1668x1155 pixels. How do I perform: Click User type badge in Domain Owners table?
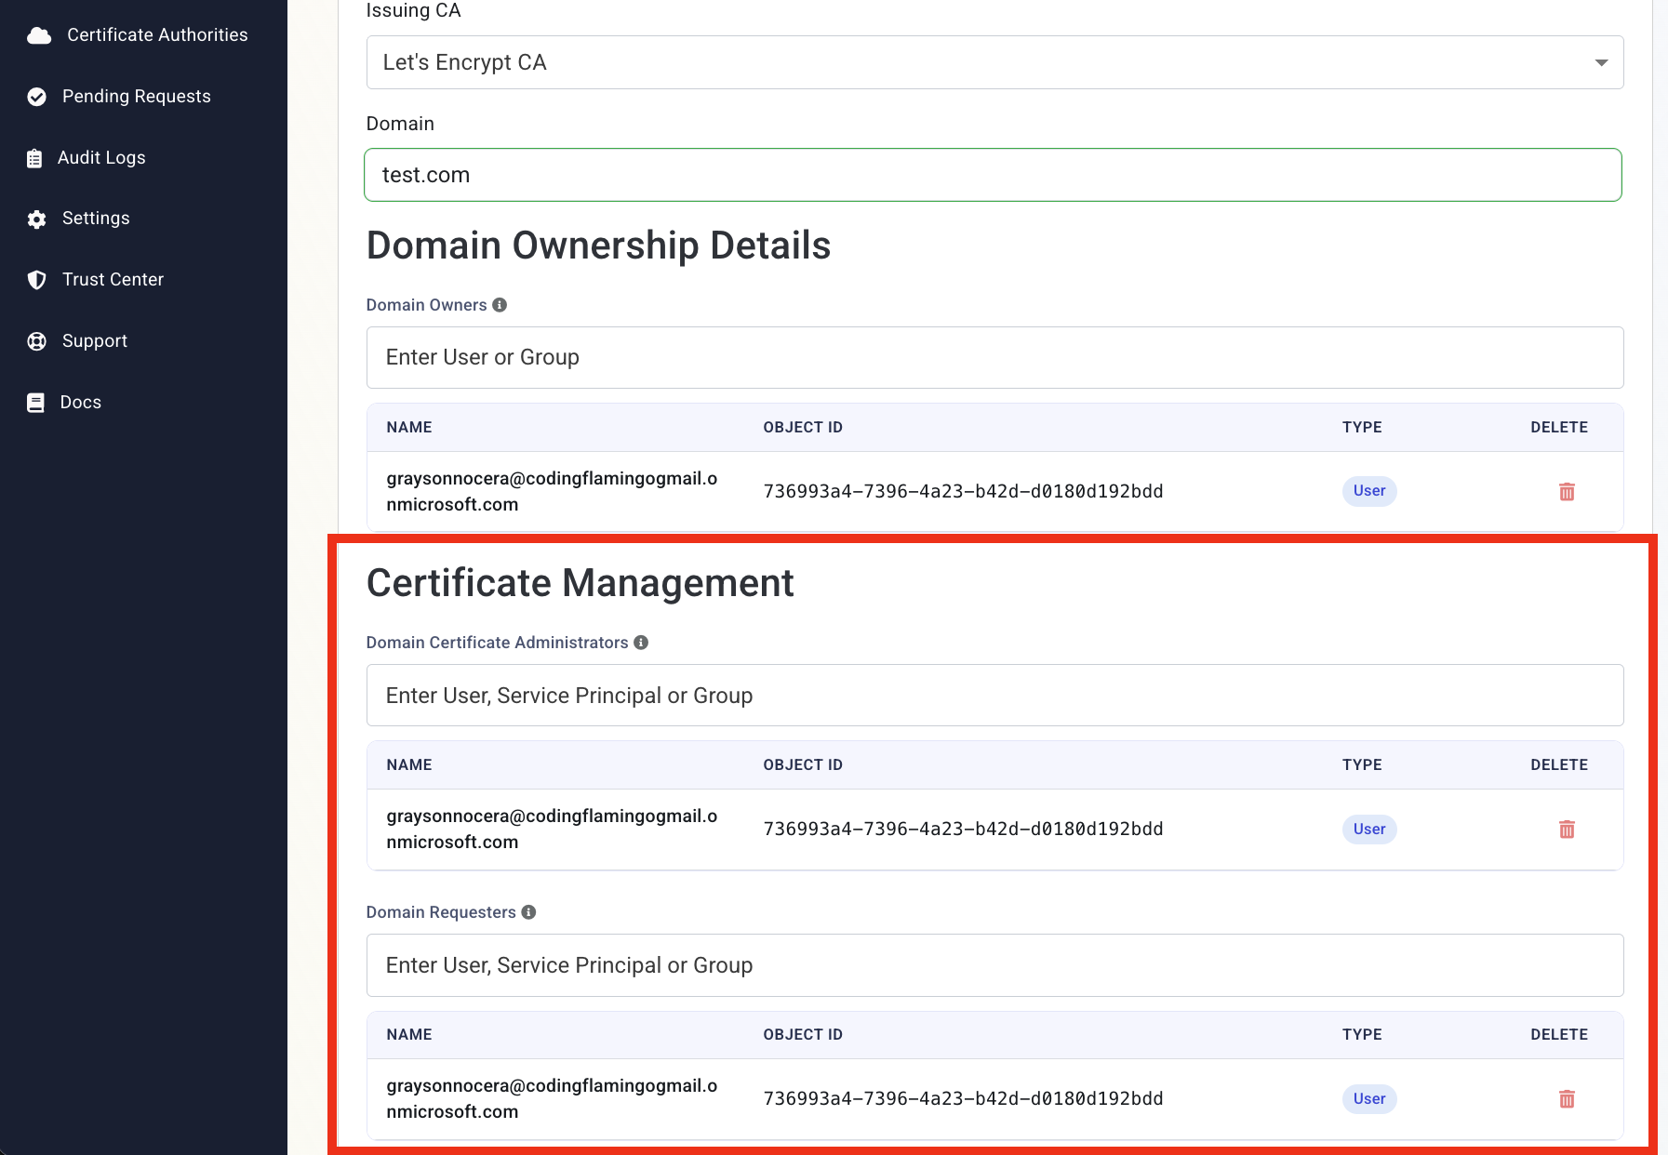pyautogui.click(x=1369, y=491)
